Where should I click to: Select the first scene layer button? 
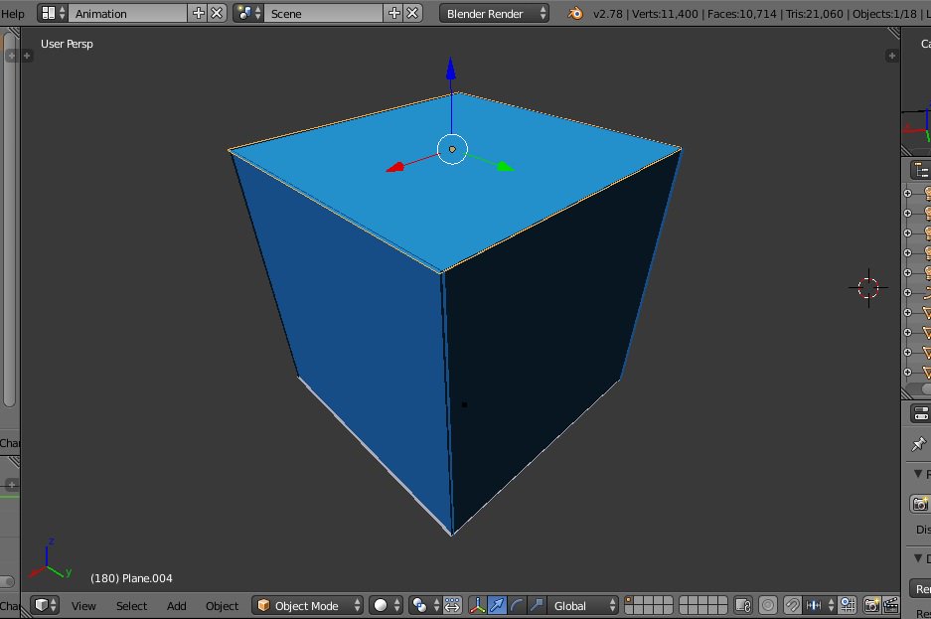click(629, 600)
